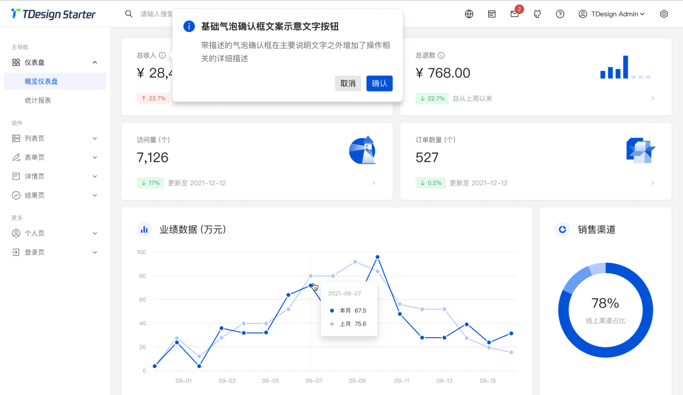Open the mail notifications icon with red badge

point(514,14)
